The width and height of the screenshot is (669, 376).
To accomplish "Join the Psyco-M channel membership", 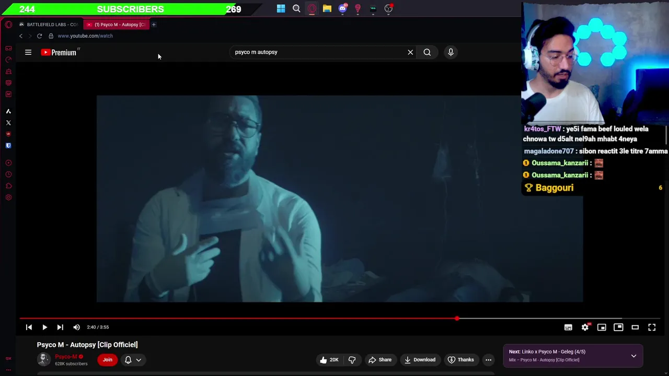I will [x=108, y=360].
